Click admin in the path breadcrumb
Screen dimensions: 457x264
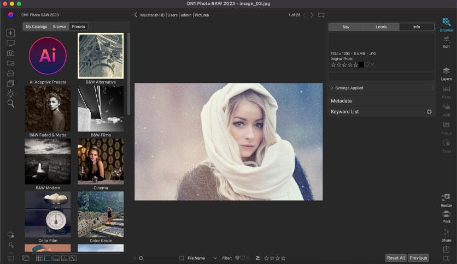coord(186,15)
